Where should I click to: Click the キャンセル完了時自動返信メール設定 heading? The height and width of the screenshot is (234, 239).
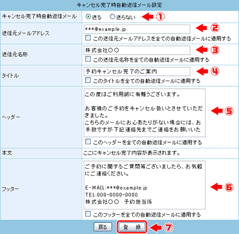click(x=119, y=5)
